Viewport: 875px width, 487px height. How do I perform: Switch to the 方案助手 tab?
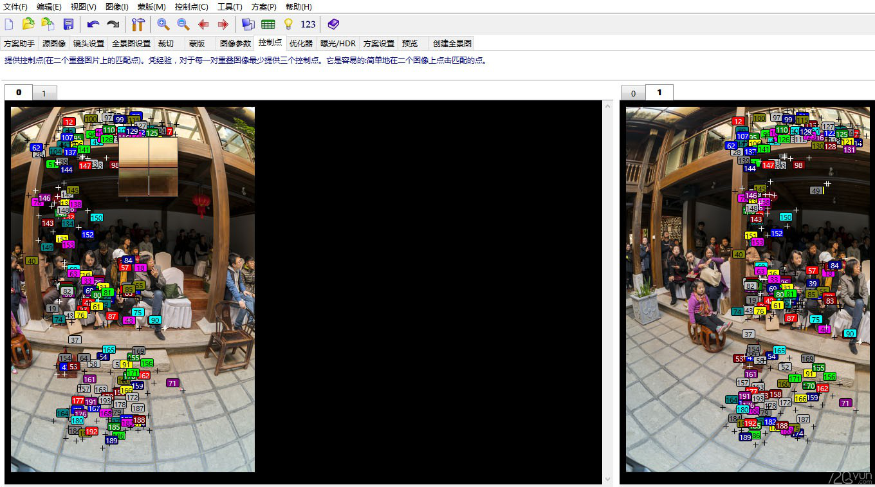point(19,44)
